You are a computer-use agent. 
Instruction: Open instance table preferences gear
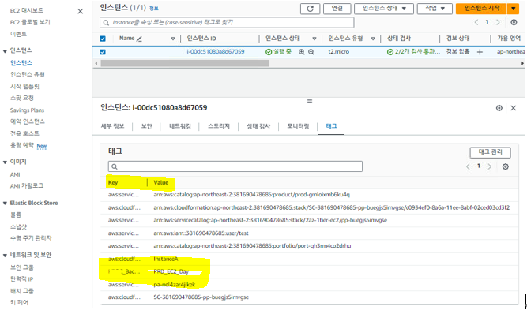click(x=514, y=22)
